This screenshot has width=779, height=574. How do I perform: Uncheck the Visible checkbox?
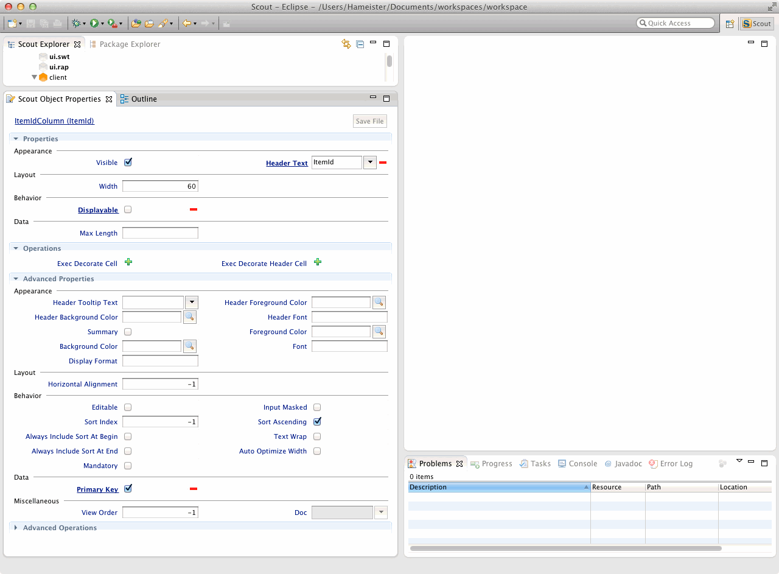pyautogui.click(x=128, y=163)
